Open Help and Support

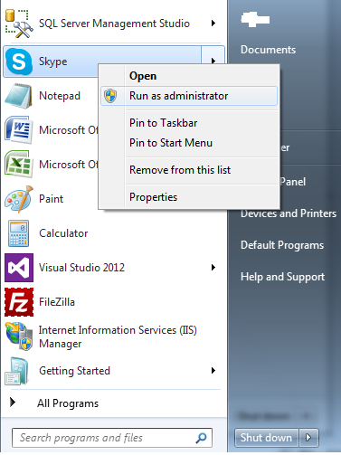(282, 277)
